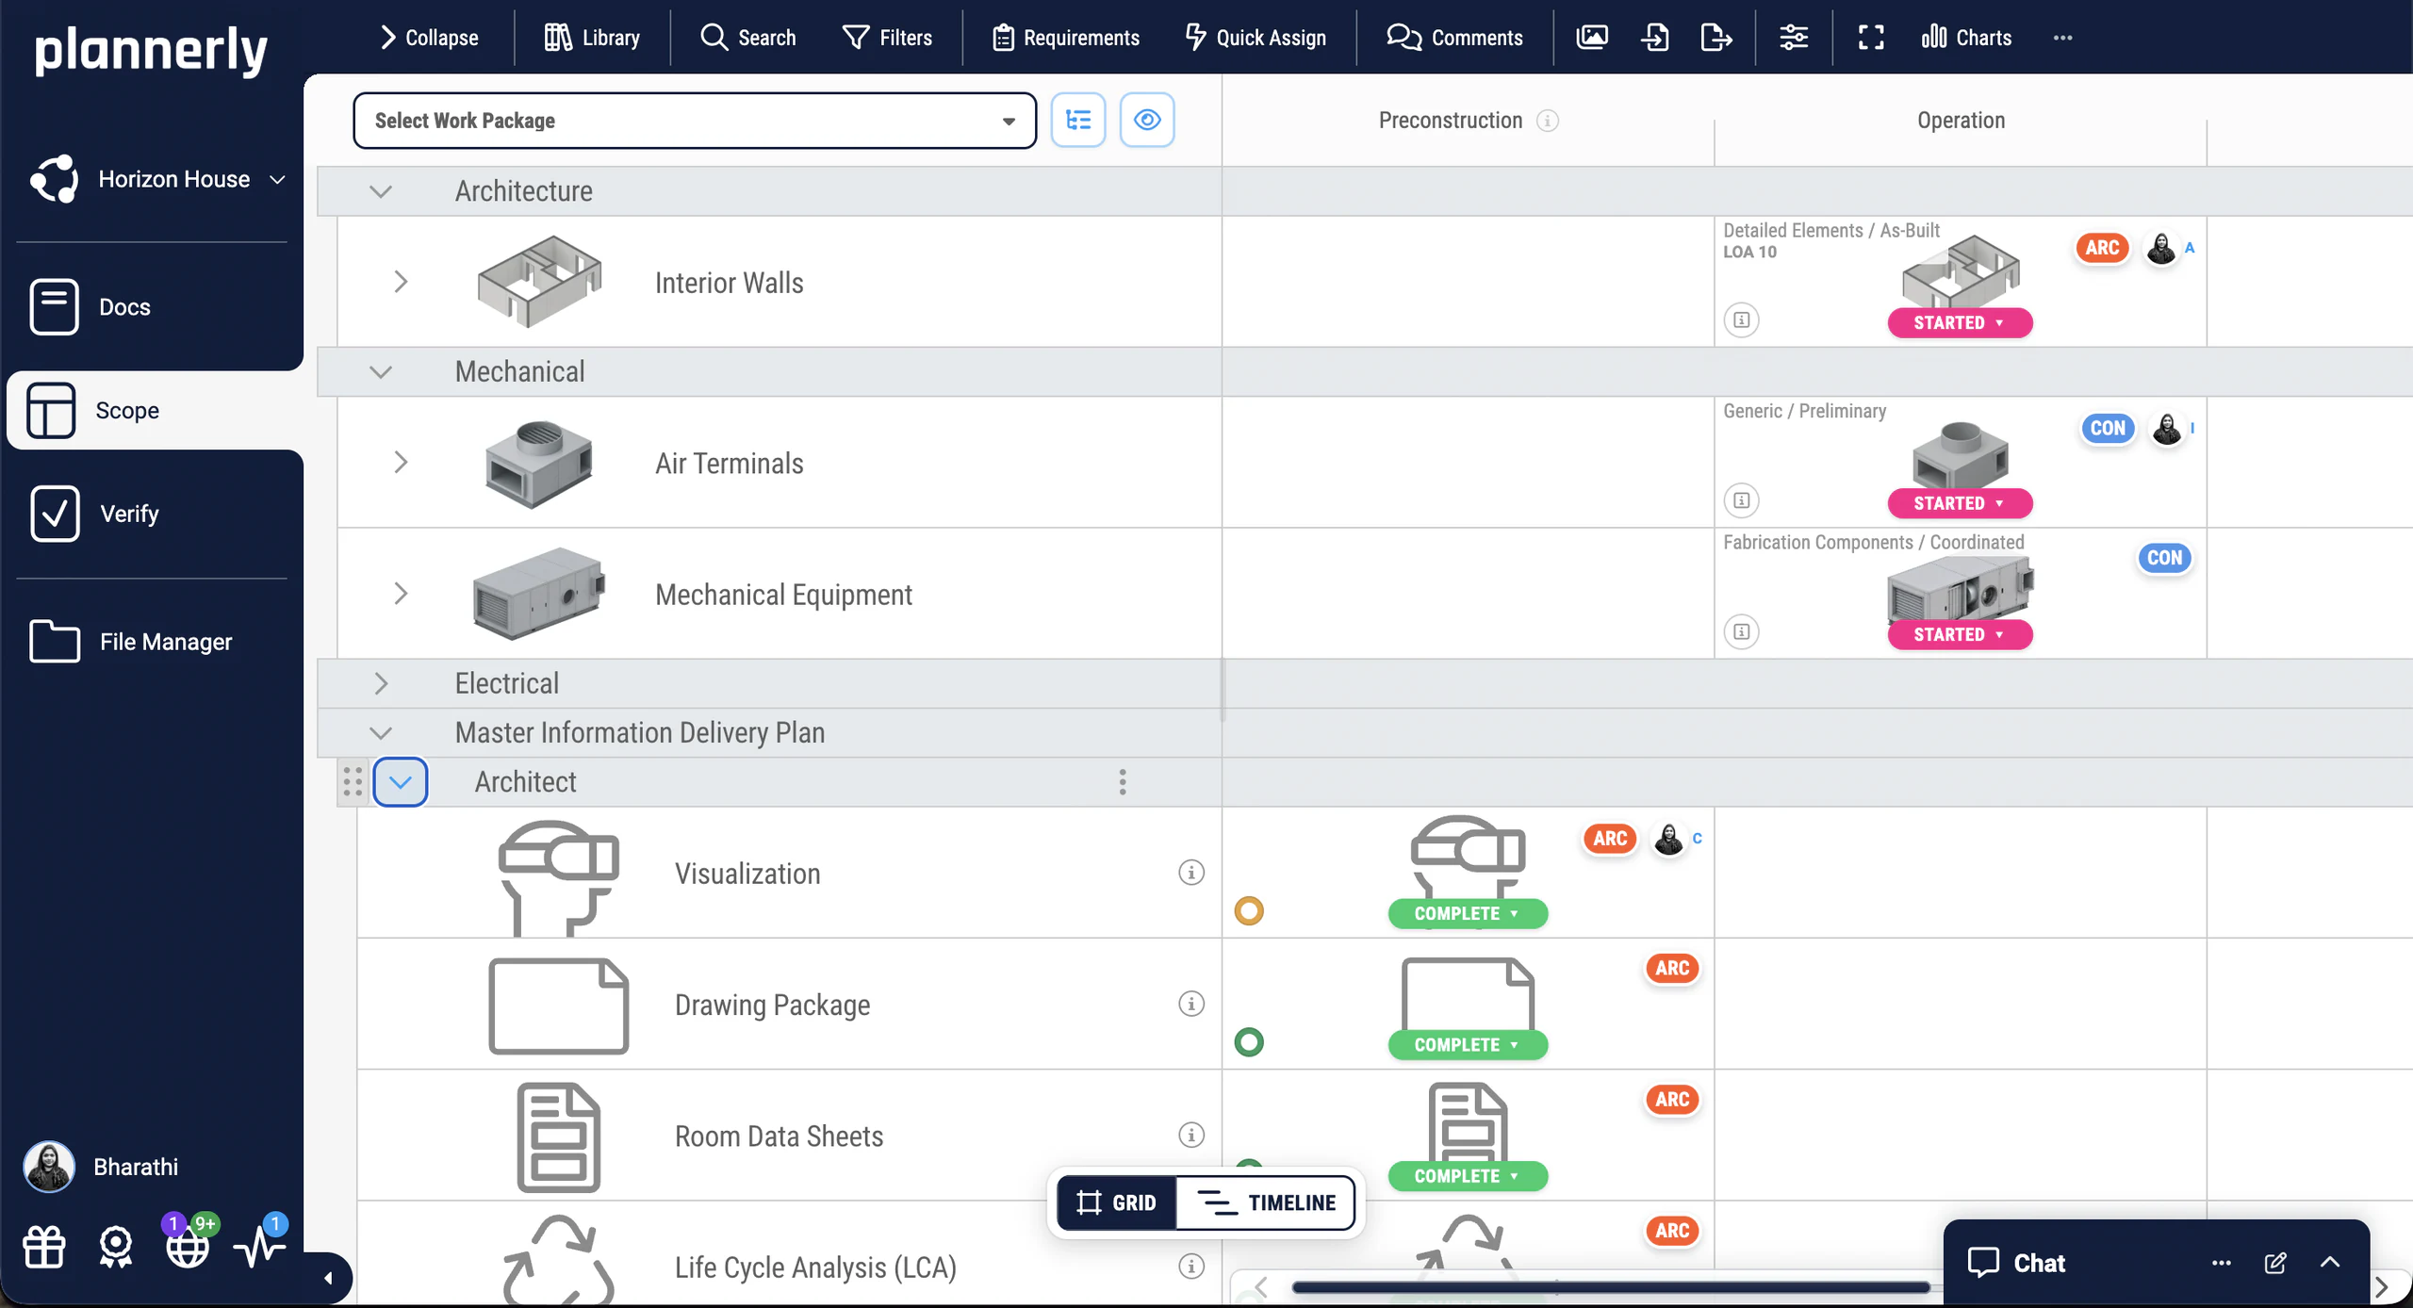
Task: Open STARTED status dropdown for Air Terminals
Action: (x=1960, y=503)
